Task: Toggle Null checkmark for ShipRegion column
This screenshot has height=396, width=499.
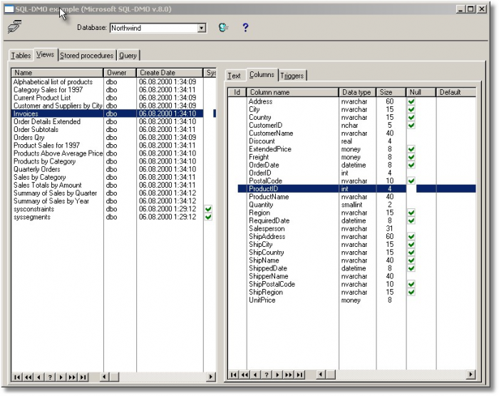Action: pyautogui.click(x=411, y=292)
